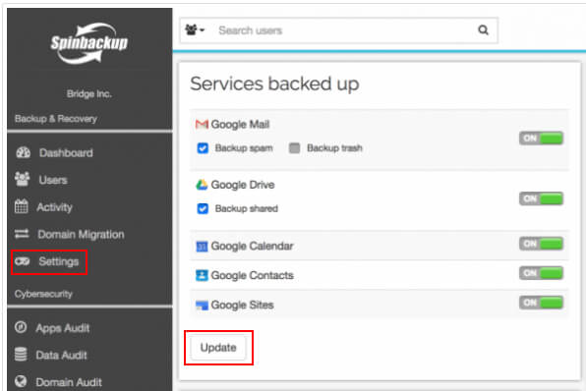Uncheck the Backup spam checkbox
This screenshot has width=586, height=391.
(x=203, y=148)
